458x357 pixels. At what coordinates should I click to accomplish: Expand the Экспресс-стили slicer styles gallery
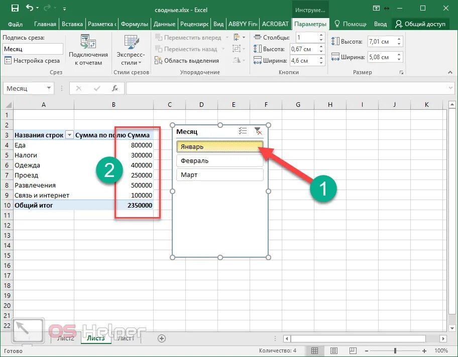click(x=131, y=50)
